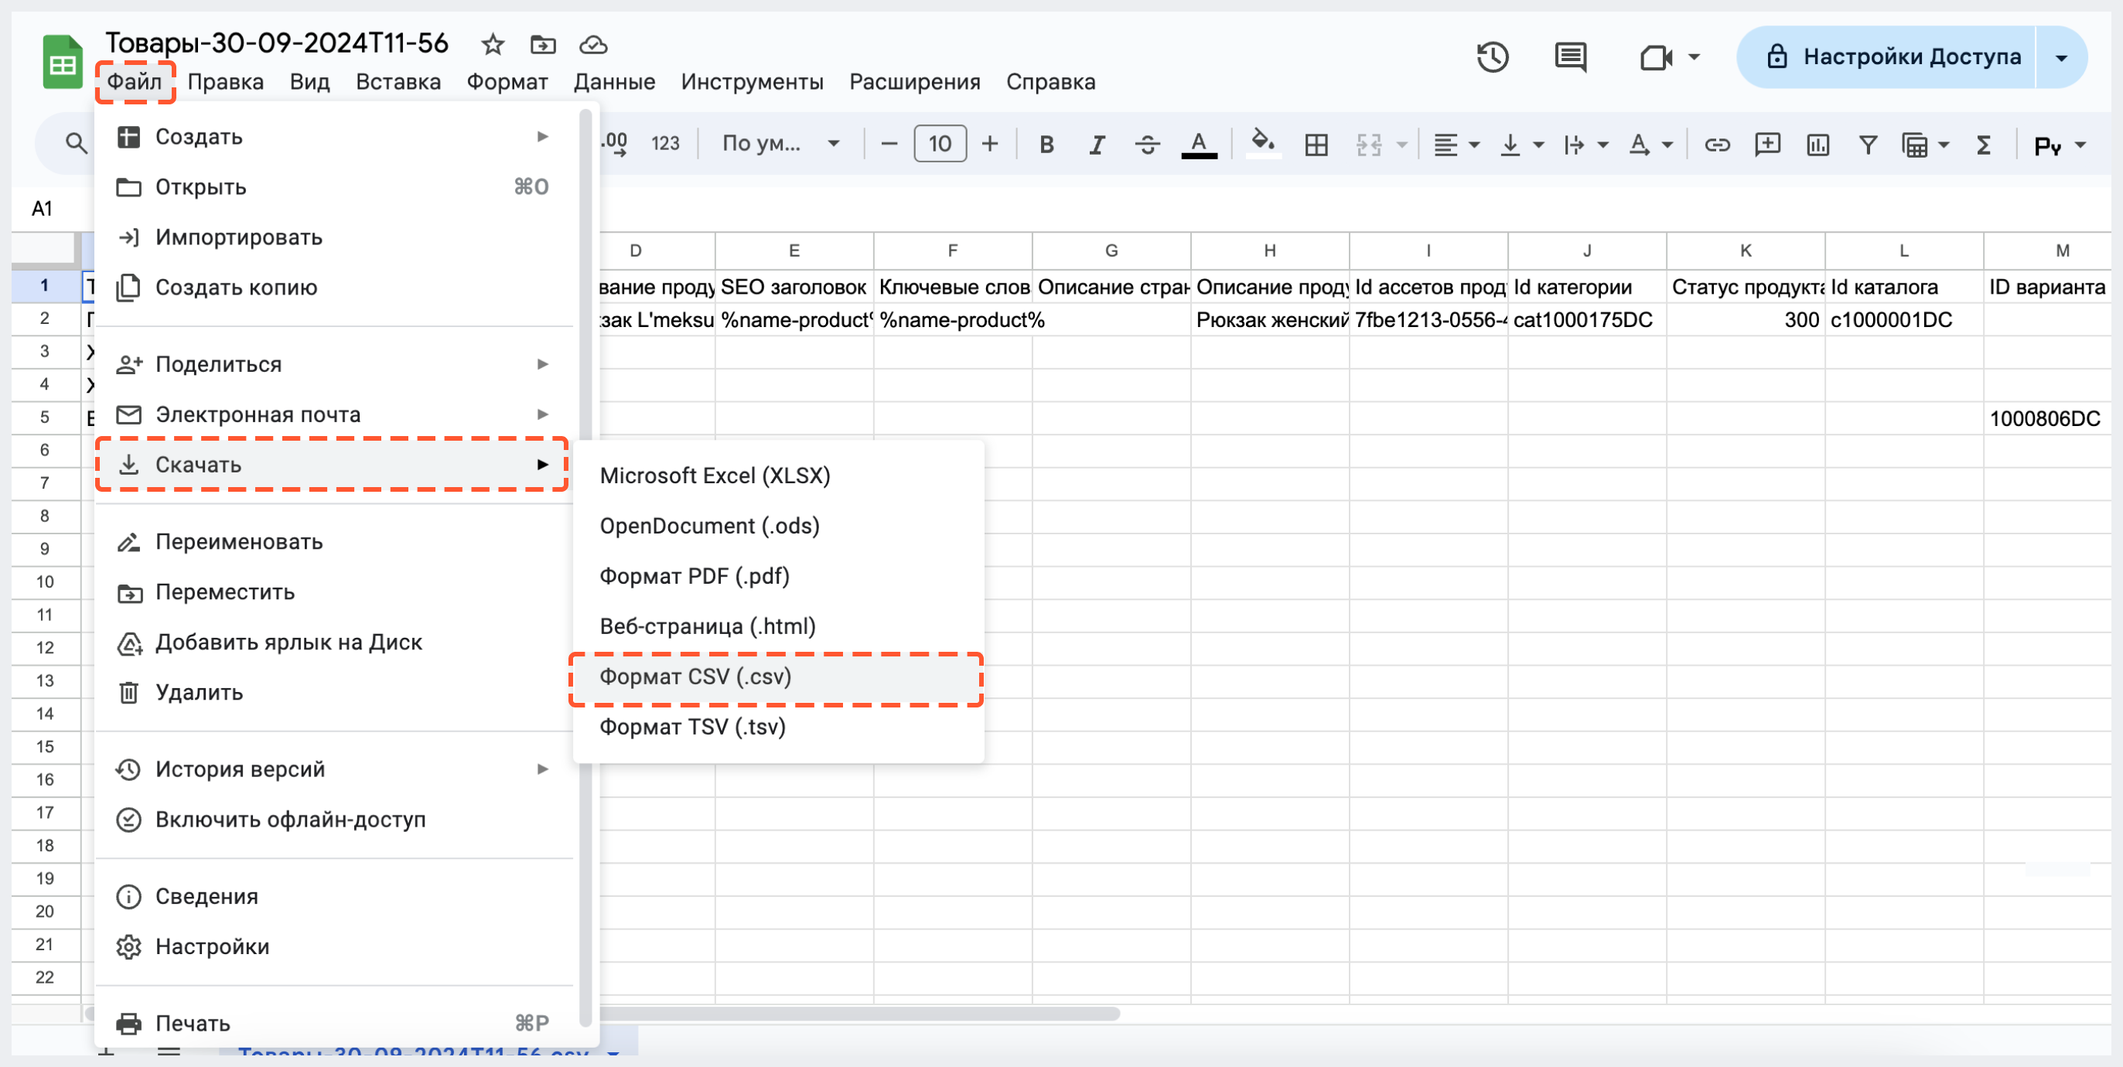Open vertical align dropdown

[x=1521, y=145]
